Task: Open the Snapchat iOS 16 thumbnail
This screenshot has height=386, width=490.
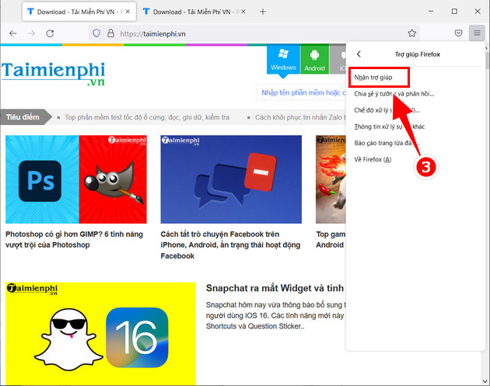Action: tap(100, 334)
